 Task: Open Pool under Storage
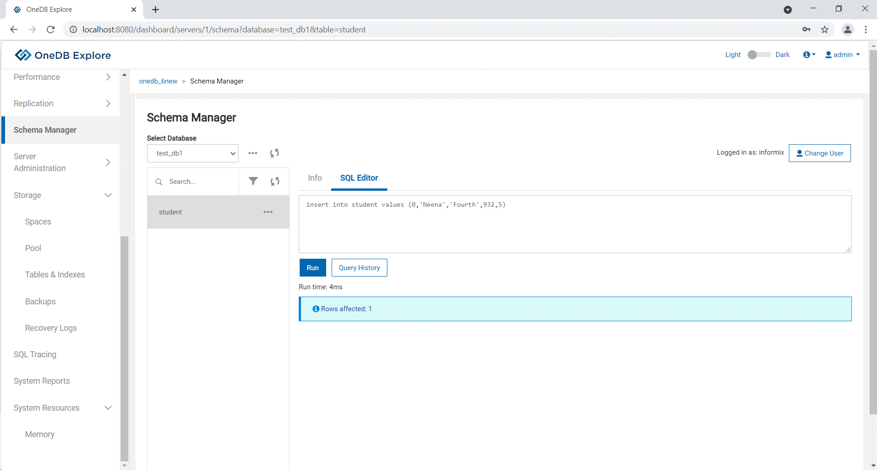click(x=33, y=248)
